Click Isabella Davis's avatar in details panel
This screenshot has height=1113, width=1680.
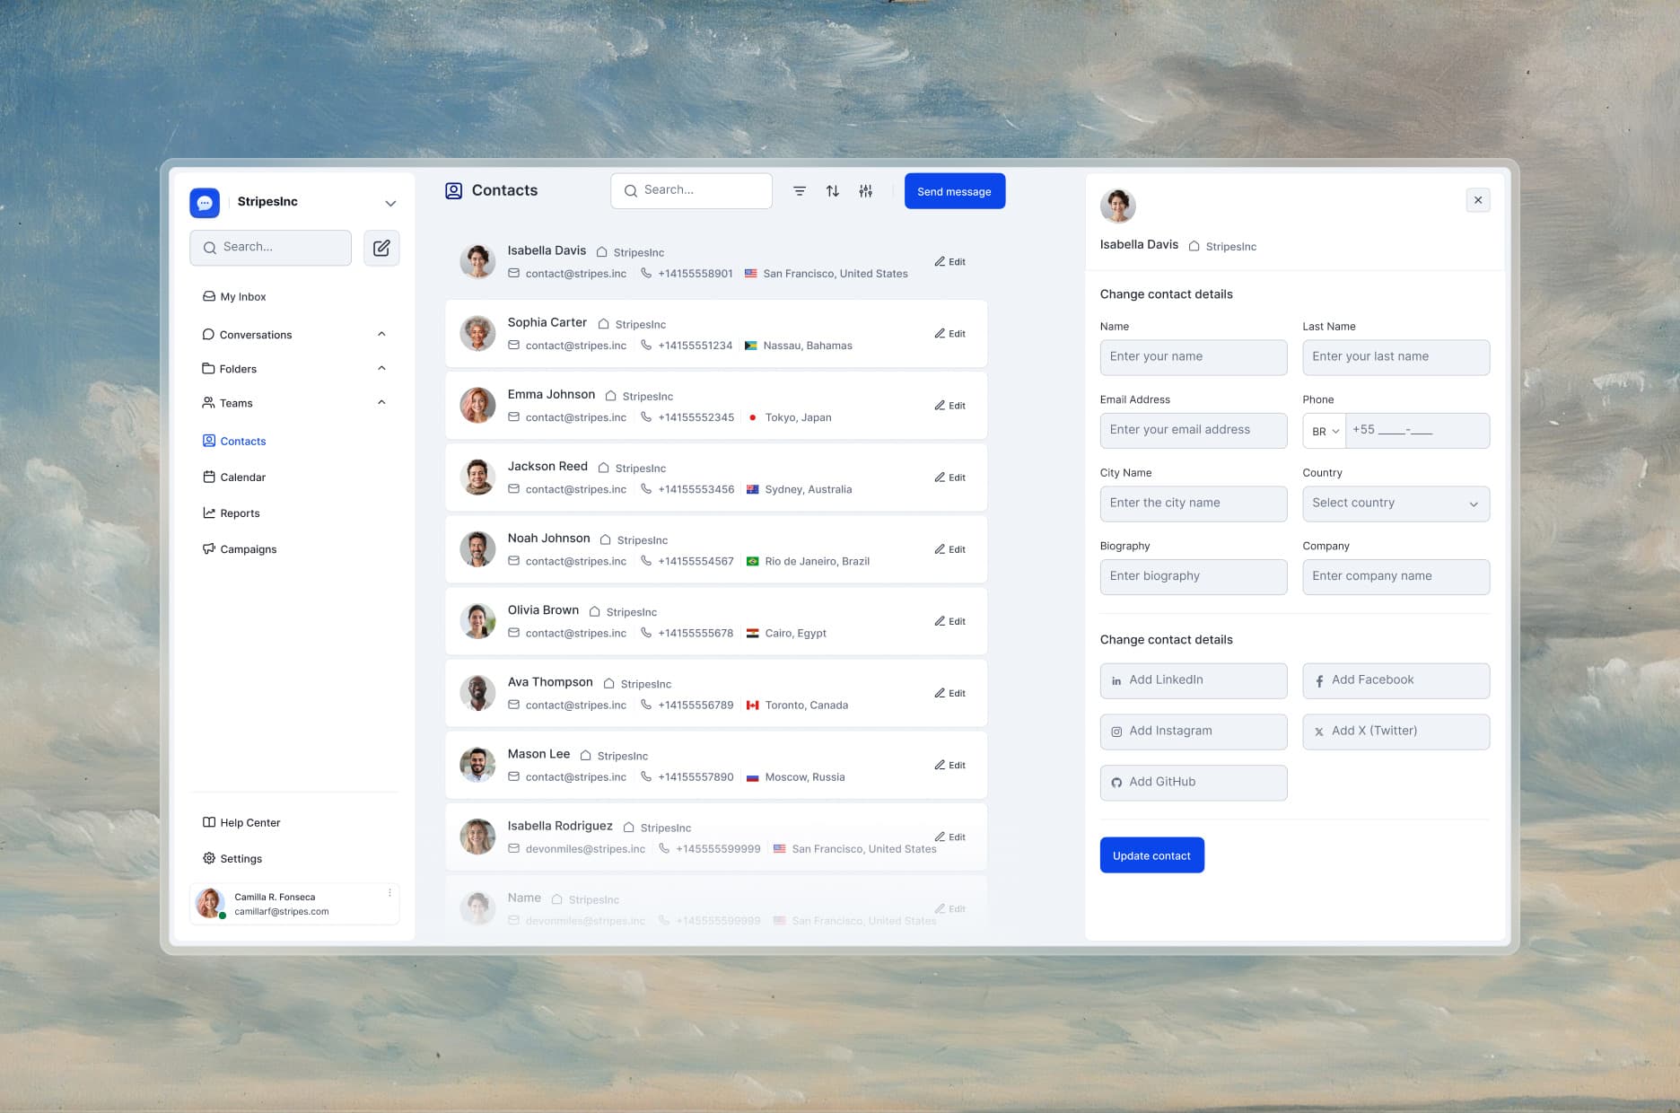point(1118,206)
